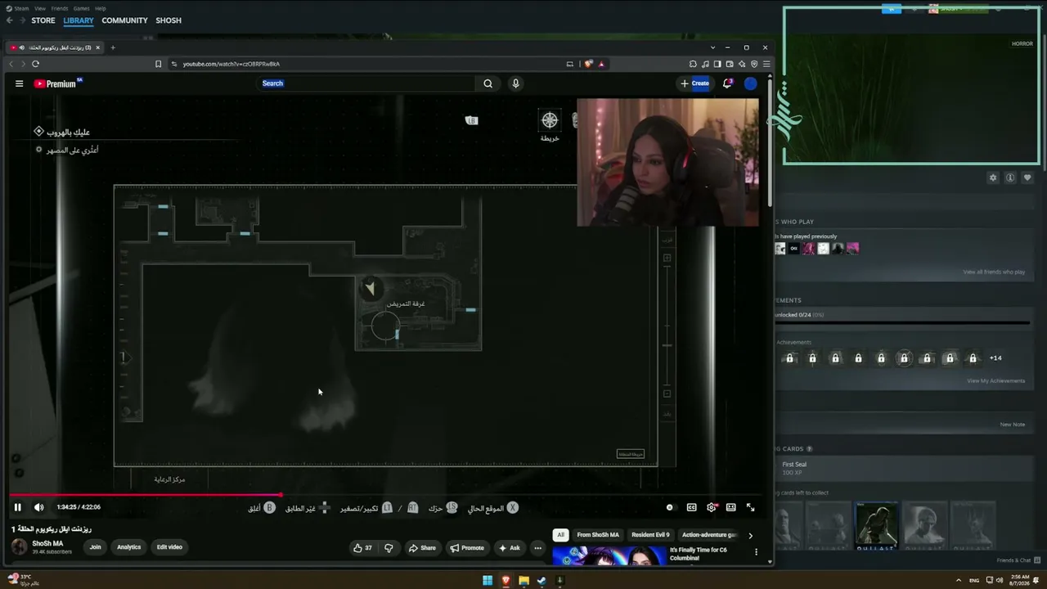Open the Steam menu

click(17, 8)
